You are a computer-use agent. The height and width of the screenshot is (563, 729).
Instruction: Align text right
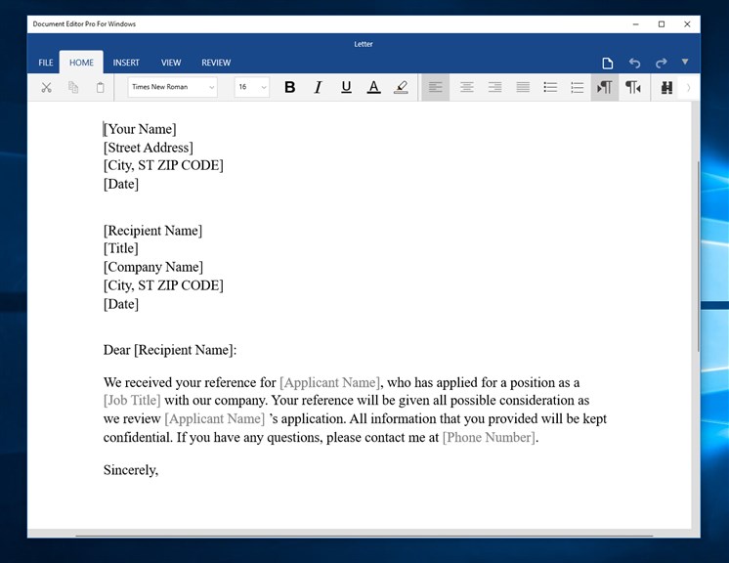point(494,87)
